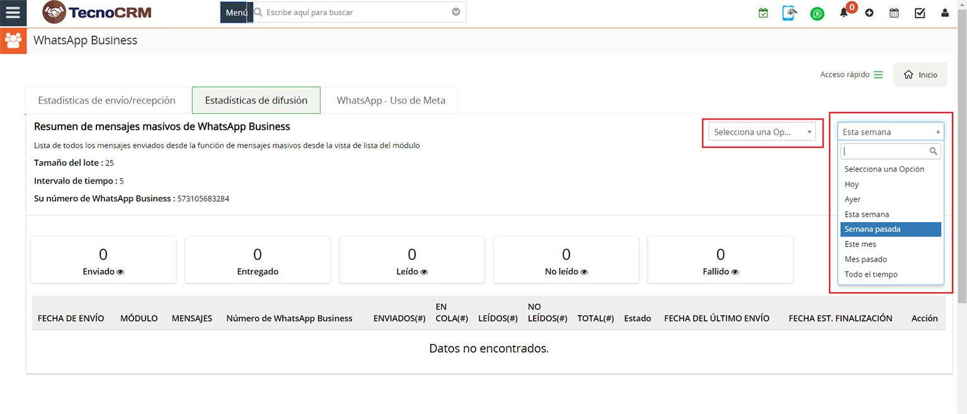The height and width of the screenshot is (414, 967).
Task: Open the calendar grid icon
Action: (x=894, y=13)
